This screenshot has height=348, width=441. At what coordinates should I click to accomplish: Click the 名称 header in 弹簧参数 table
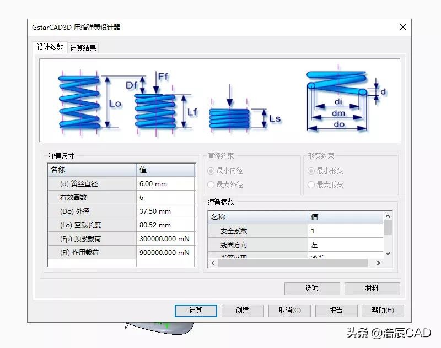pyautogui.click(x=258, y=217)
